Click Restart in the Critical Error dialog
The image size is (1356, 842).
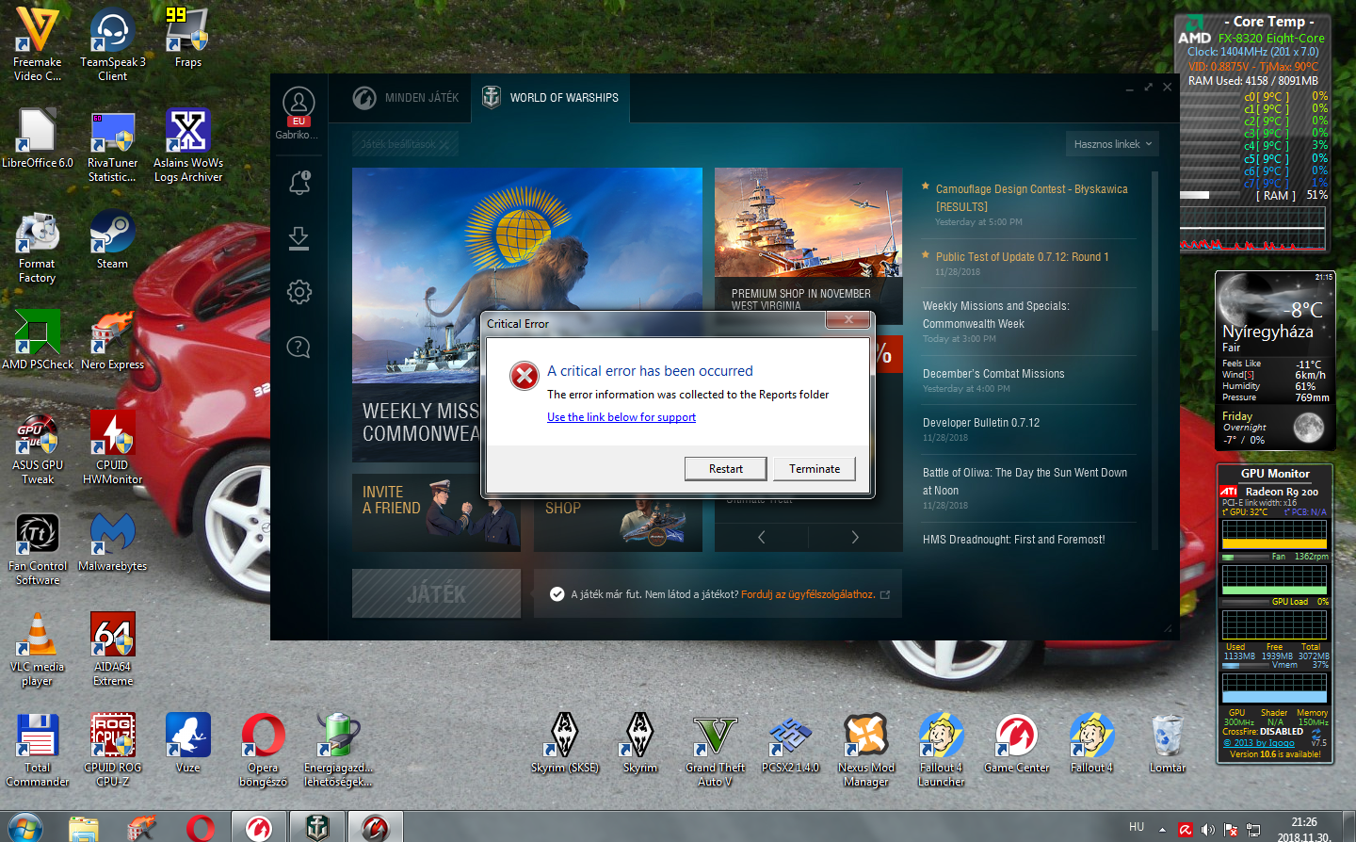(x=726, y=469)
